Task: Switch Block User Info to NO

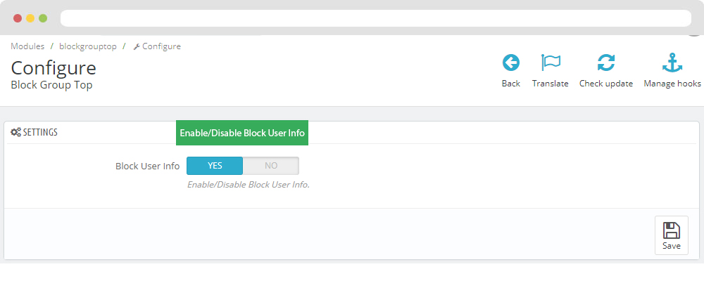Action: click(x=271, y=166)
